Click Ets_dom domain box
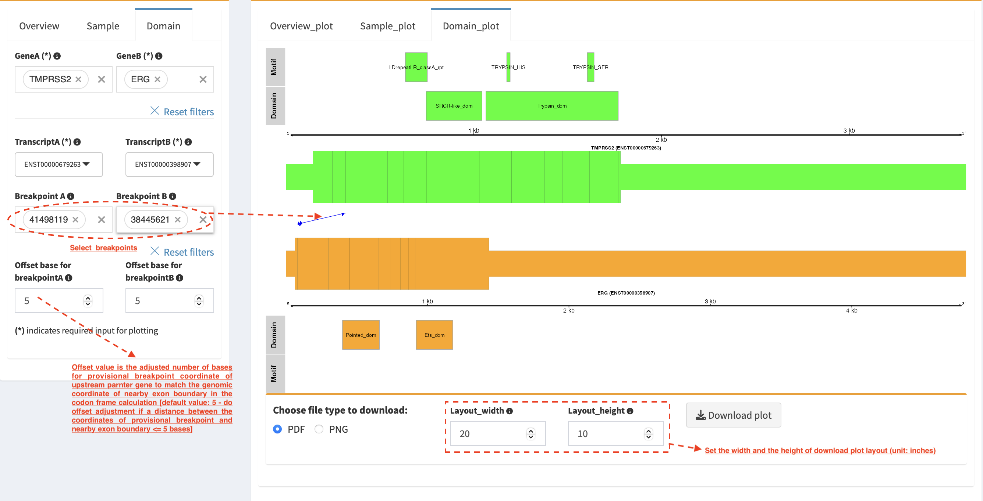This screenshot has width=983, height=501. coord(434,335)
